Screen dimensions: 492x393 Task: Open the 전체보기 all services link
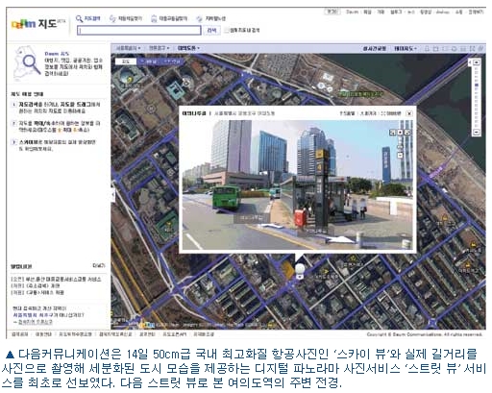(476, 12)
